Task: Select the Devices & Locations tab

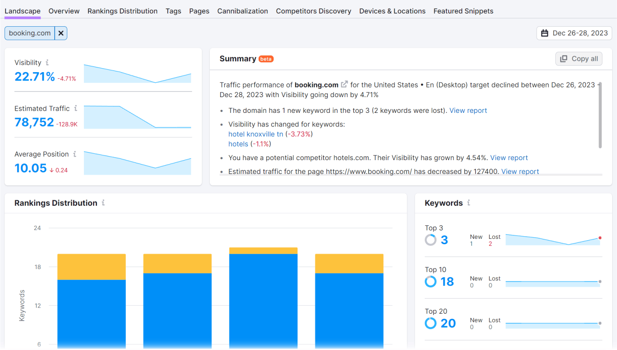Action: (392, 11)
